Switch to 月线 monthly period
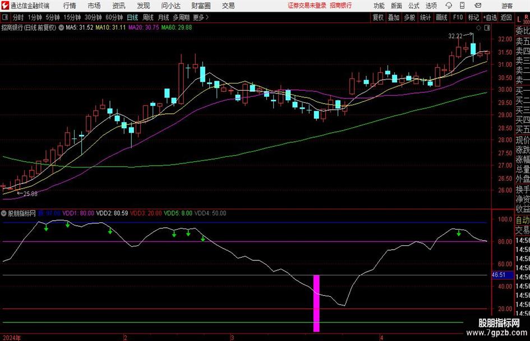Viewport: 530px width, 341px height. click(x=163, y=17)
